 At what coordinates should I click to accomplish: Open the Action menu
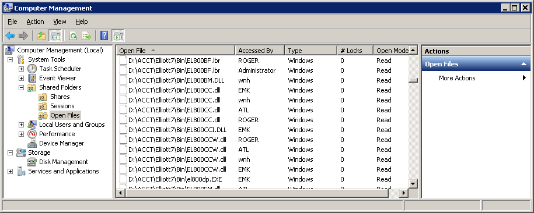pyautogui.click(x=35, y=22)
